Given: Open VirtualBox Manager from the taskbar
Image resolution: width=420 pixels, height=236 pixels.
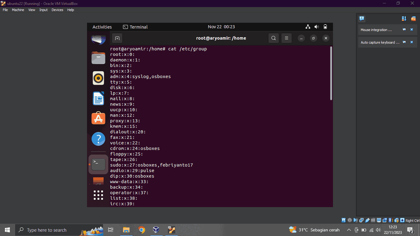Looking at the screenshot, I should click(156, 230).
